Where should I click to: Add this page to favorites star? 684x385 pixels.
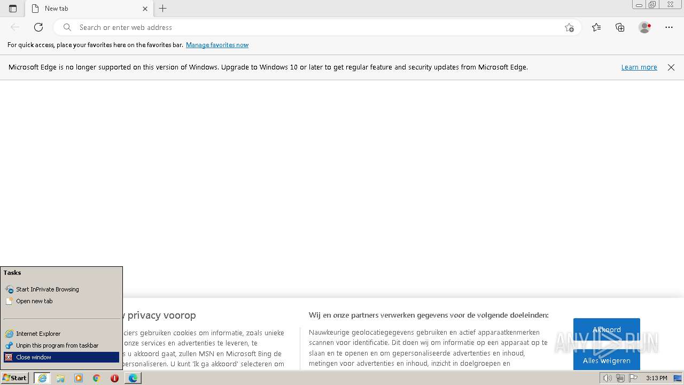click(x=569, y=27)
